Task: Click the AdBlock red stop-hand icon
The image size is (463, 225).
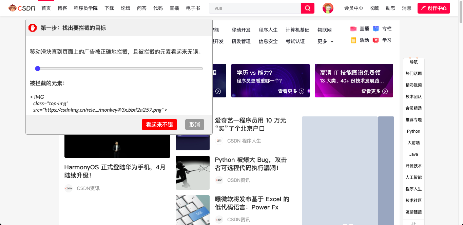Action: [x=33, y=28]
